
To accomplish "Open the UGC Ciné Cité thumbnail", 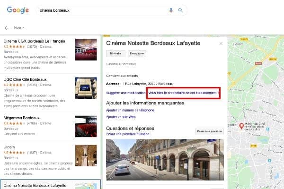I will click(86, 88).
